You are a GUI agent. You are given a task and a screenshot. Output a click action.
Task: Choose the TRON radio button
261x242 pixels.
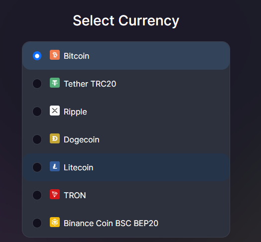[37, 195]
